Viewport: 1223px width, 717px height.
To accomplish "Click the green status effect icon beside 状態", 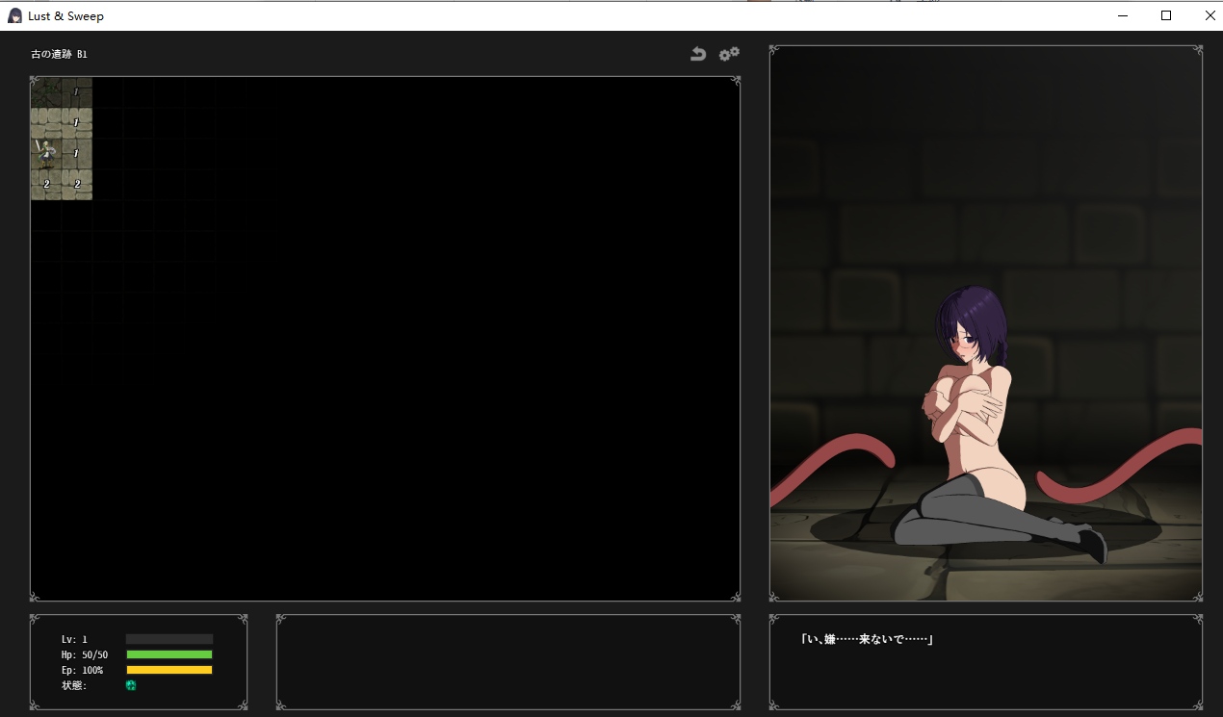I will pyautogui.click(x=131, y=685).
